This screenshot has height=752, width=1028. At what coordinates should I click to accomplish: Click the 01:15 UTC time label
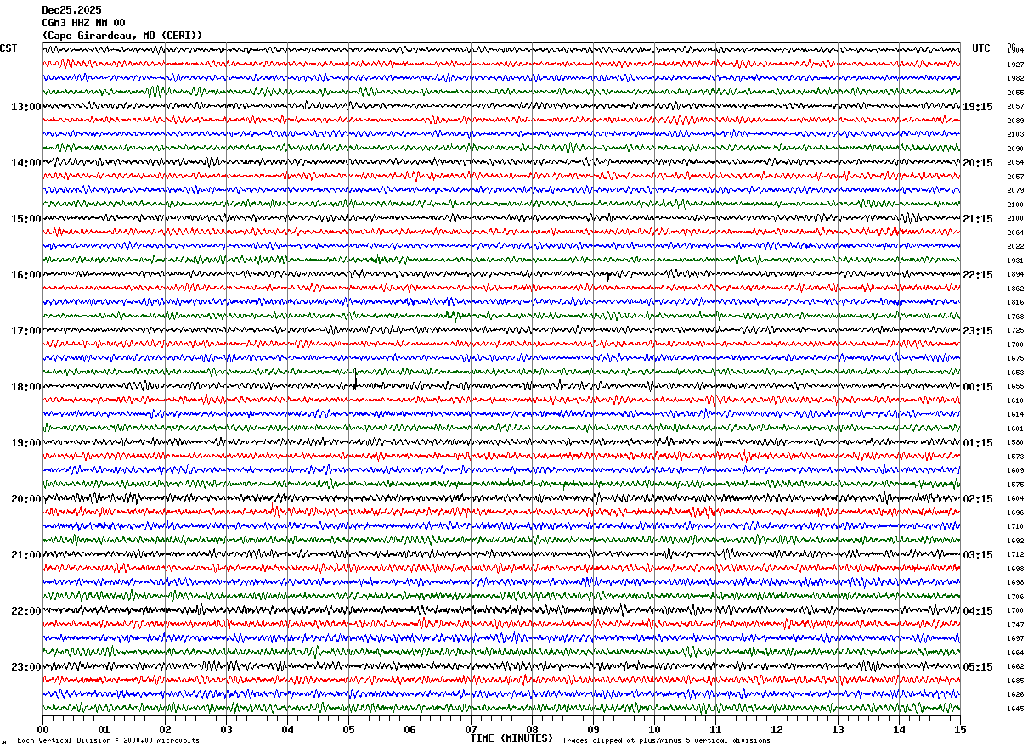click(x=977, y=443)
